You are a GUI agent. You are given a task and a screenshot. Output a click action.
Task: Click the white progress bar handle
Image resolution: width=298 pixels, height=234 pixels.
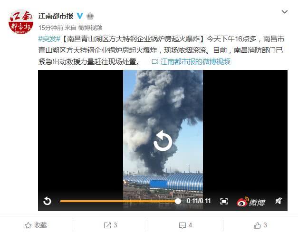(x=178, y=201)
